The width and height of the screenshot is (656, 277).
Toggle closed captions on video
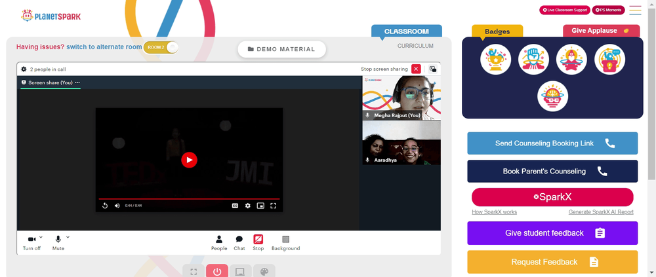point(235,206)
